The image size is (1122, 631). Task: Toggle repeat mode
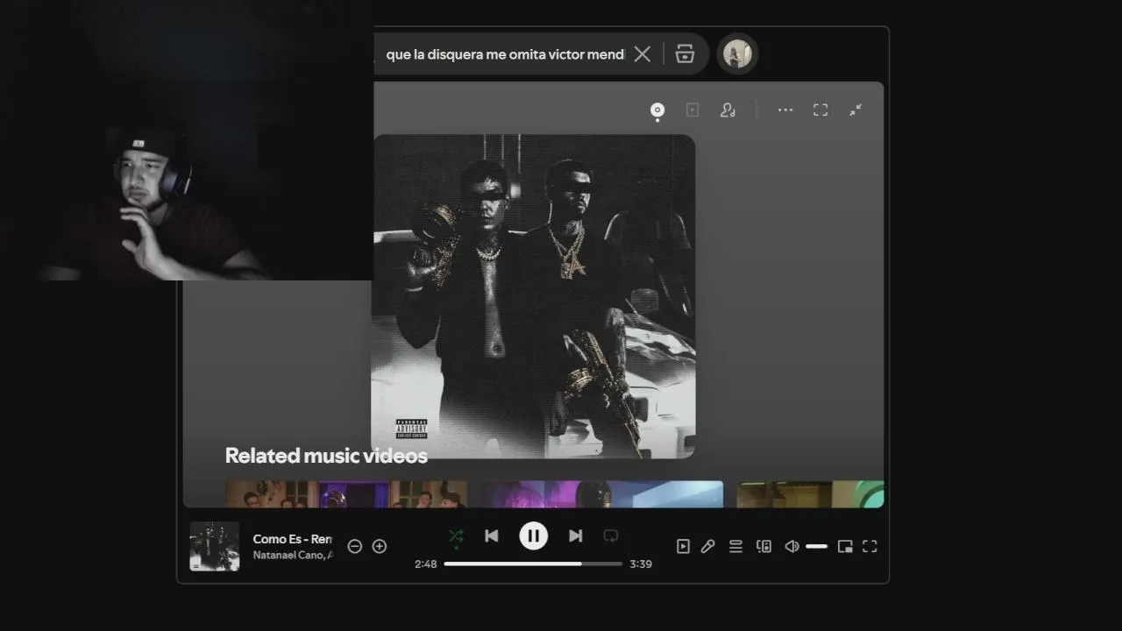click(x=611, y=535)
